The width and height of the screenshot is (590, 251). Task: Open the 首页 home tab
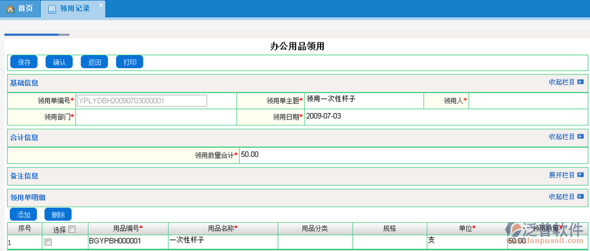coord(20,8)
